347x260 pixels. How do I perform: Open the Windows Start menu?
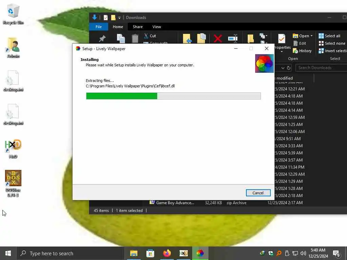(x=8, y=253)
